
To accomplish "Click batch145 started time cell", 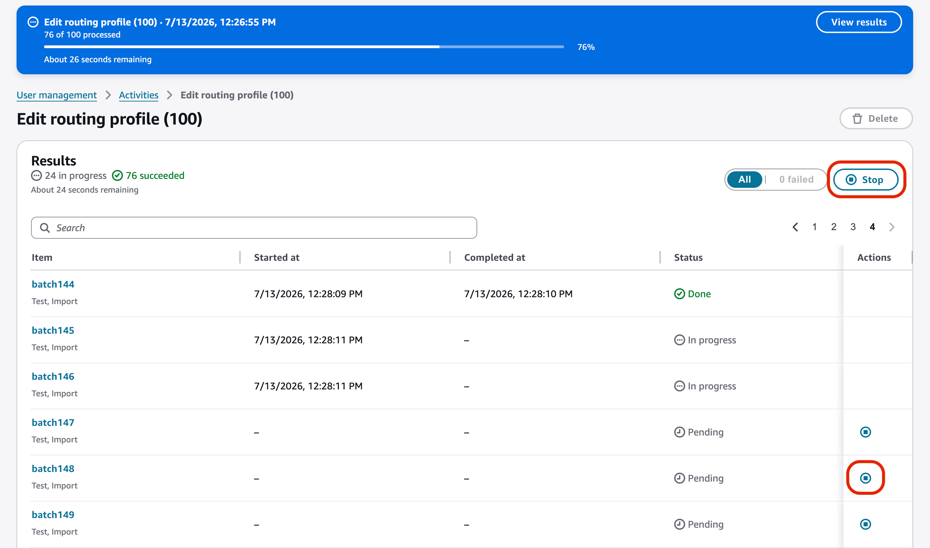I will (308, 340).
